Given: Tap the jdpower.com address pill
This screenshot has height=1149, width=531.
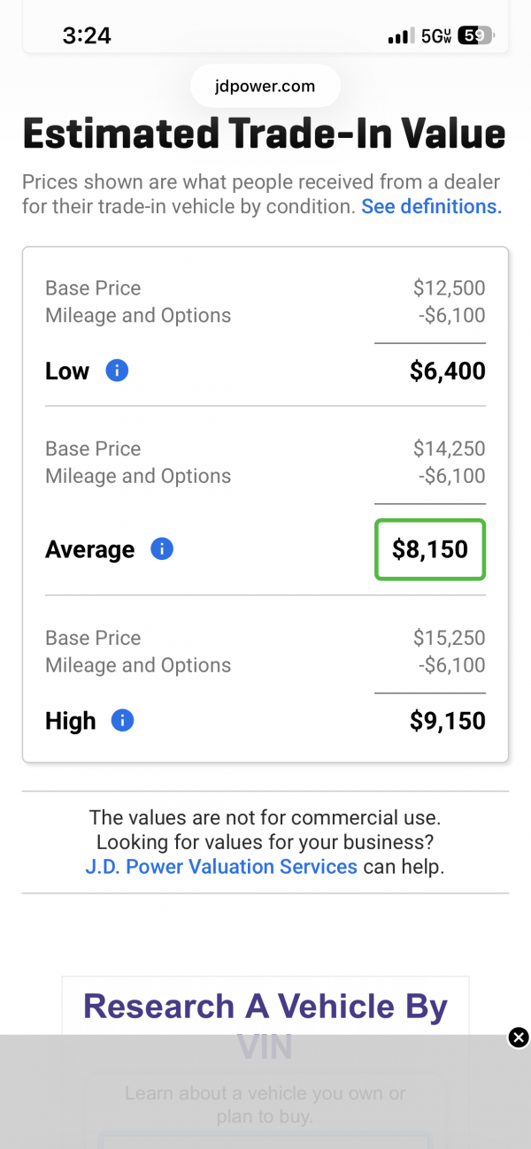Looking at the screenshot, I should click(265, 87).
